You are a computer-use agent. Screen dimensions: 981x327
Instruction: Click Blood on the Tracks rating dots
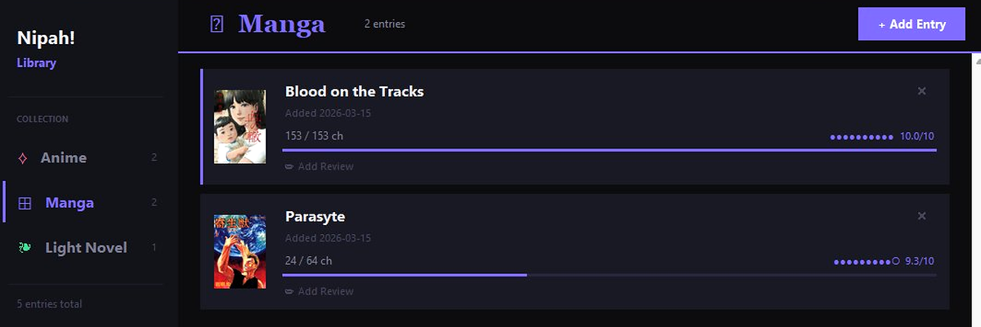click(x=862, y=137)
